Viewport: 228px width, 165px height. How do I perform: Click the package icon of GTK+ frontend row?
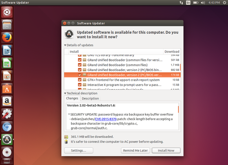(85, 80)
